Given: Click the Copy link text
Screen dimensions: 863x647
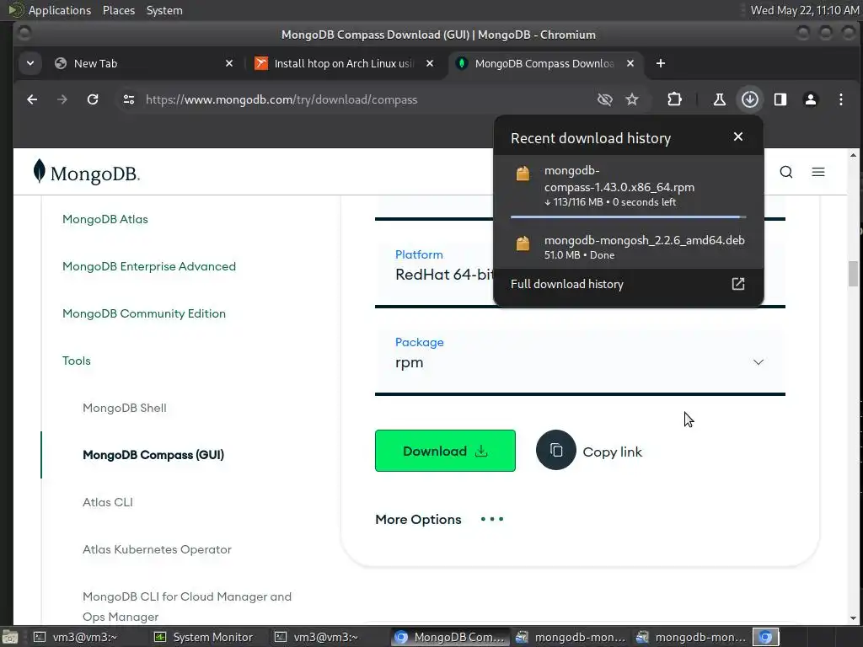Looking at the screenshot, I should 612,452.
